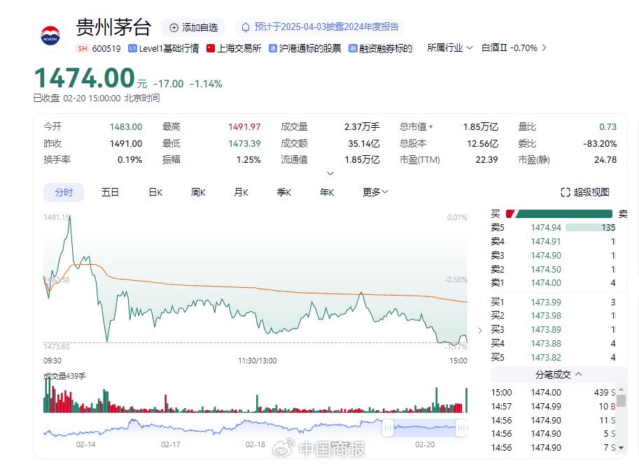The width and height of the screenshot is (639, 464).
Task: Click the 卖1 price 1474.00
Action: pyautogui.click(x=546, y=282)
